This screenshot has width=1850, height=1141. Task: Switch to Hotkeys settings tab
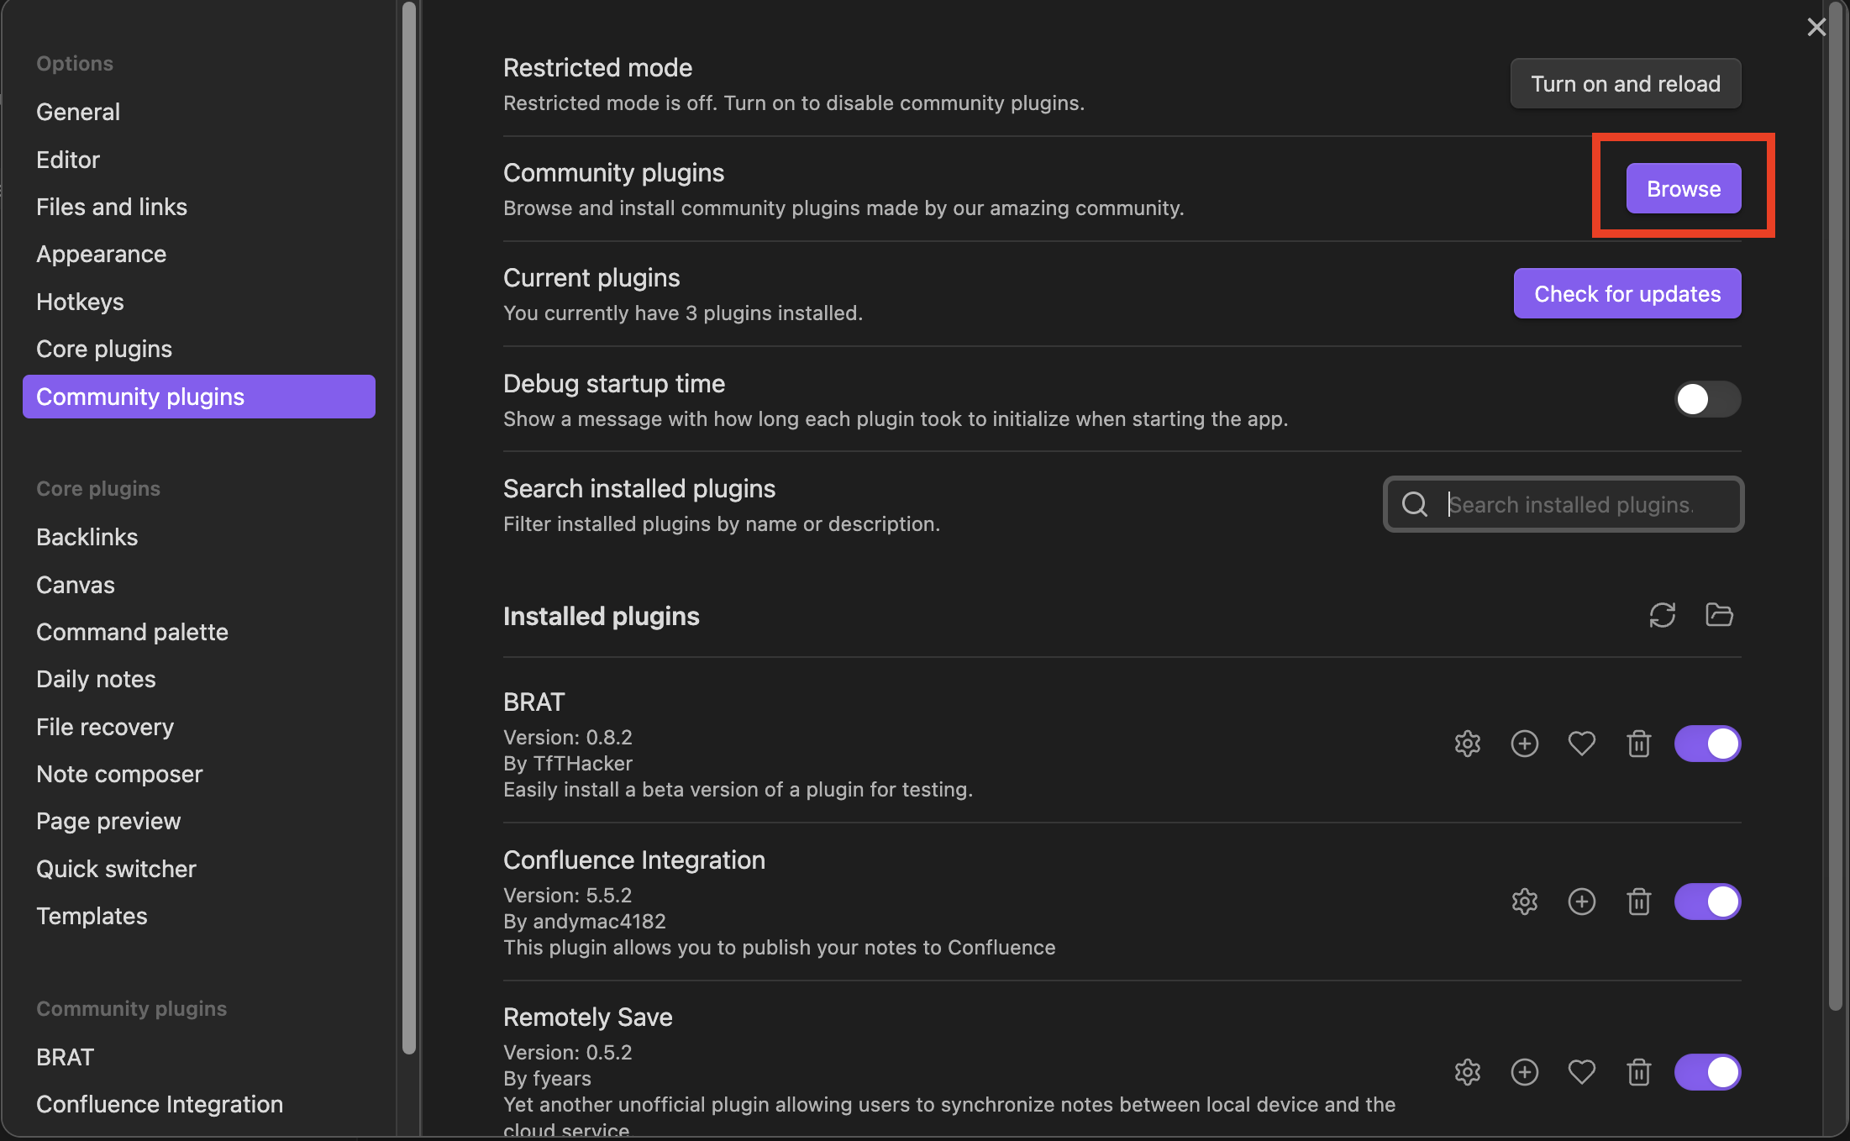tap(80, 302)
